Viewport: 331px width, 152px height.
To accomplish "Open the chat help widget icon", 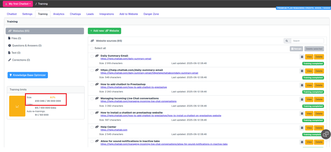I will [325, 134].
